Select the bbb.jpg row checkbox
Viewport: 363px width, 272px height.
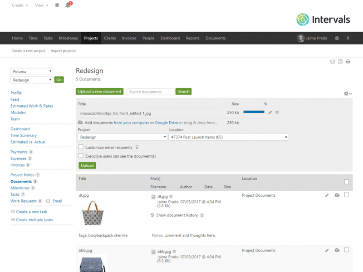(x=346, y=250)
